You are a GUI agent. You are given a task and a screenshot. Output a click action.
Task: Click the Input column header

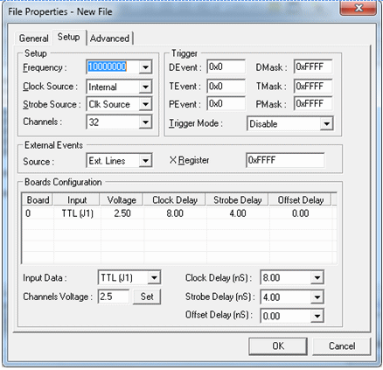tap(77, 200)
